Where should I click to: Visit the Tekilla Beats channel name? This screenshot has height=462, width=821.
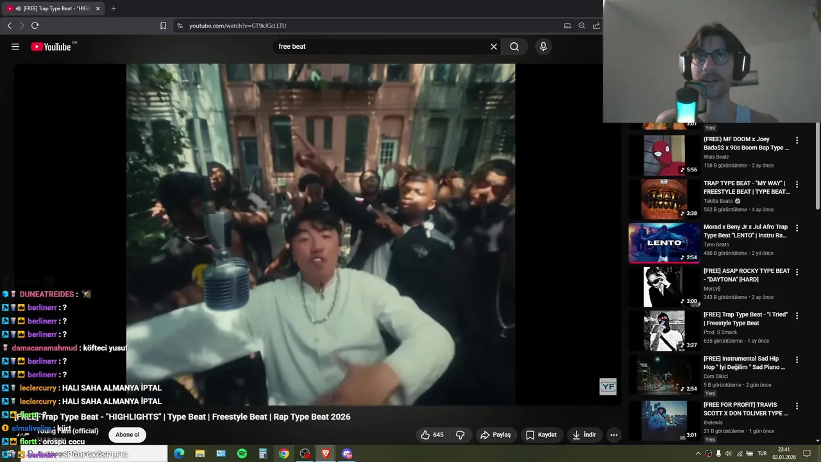pos(718,201)
